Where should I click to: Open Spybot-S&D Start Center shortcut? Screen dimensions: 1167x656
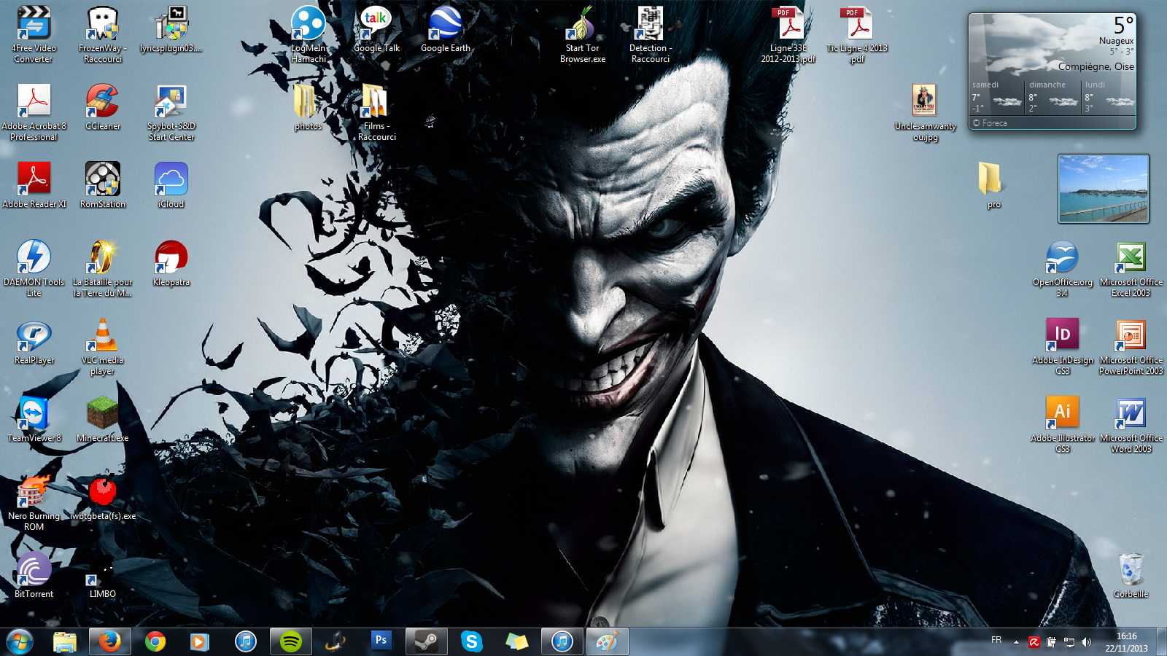pos(171,112)
